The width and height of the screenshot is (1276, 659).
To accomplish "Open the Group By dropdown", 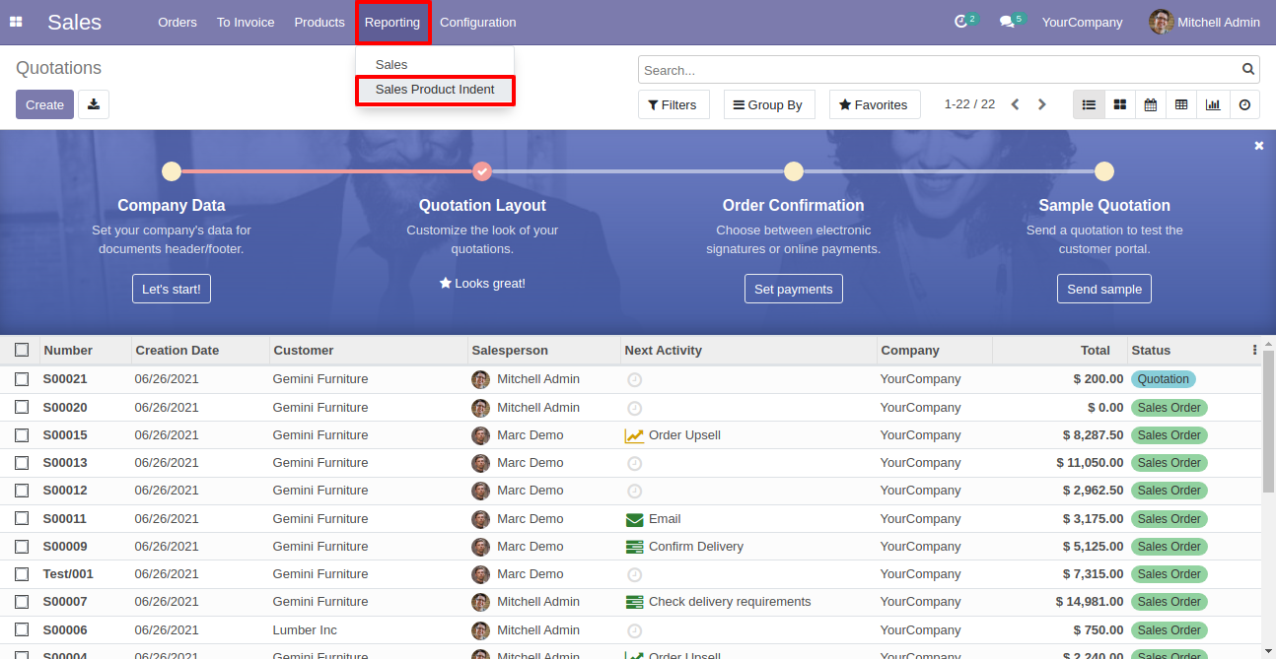I will pyautogui.click(x=769, y=104).
